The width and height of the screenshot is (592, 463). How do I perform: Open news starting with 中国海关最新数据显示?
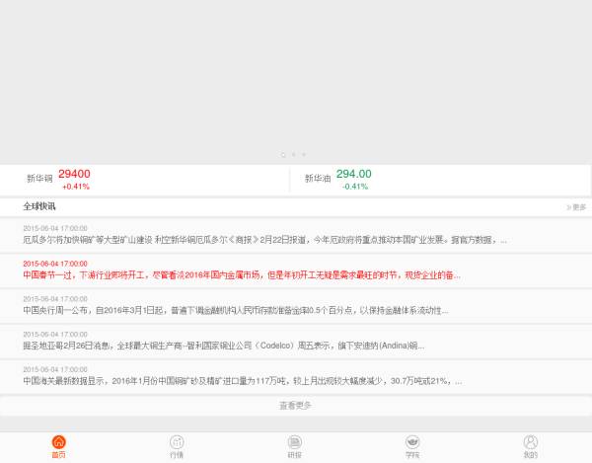point(296,376)
